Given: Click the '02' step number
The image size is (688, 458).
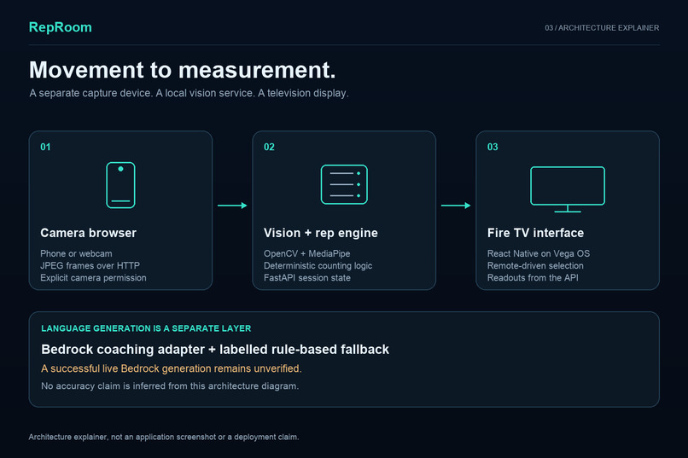Looking at the screenshot, I should (x=269, y=147).
